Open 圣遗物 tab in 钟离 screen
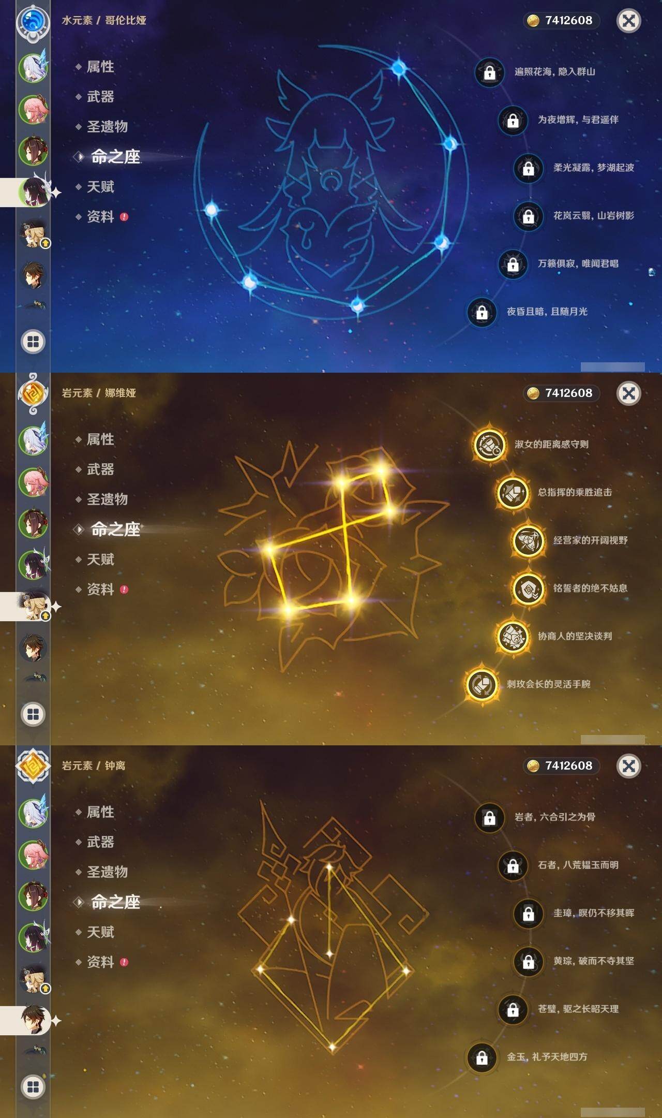This screenshot has width=662, height=1118. point(107,872)
